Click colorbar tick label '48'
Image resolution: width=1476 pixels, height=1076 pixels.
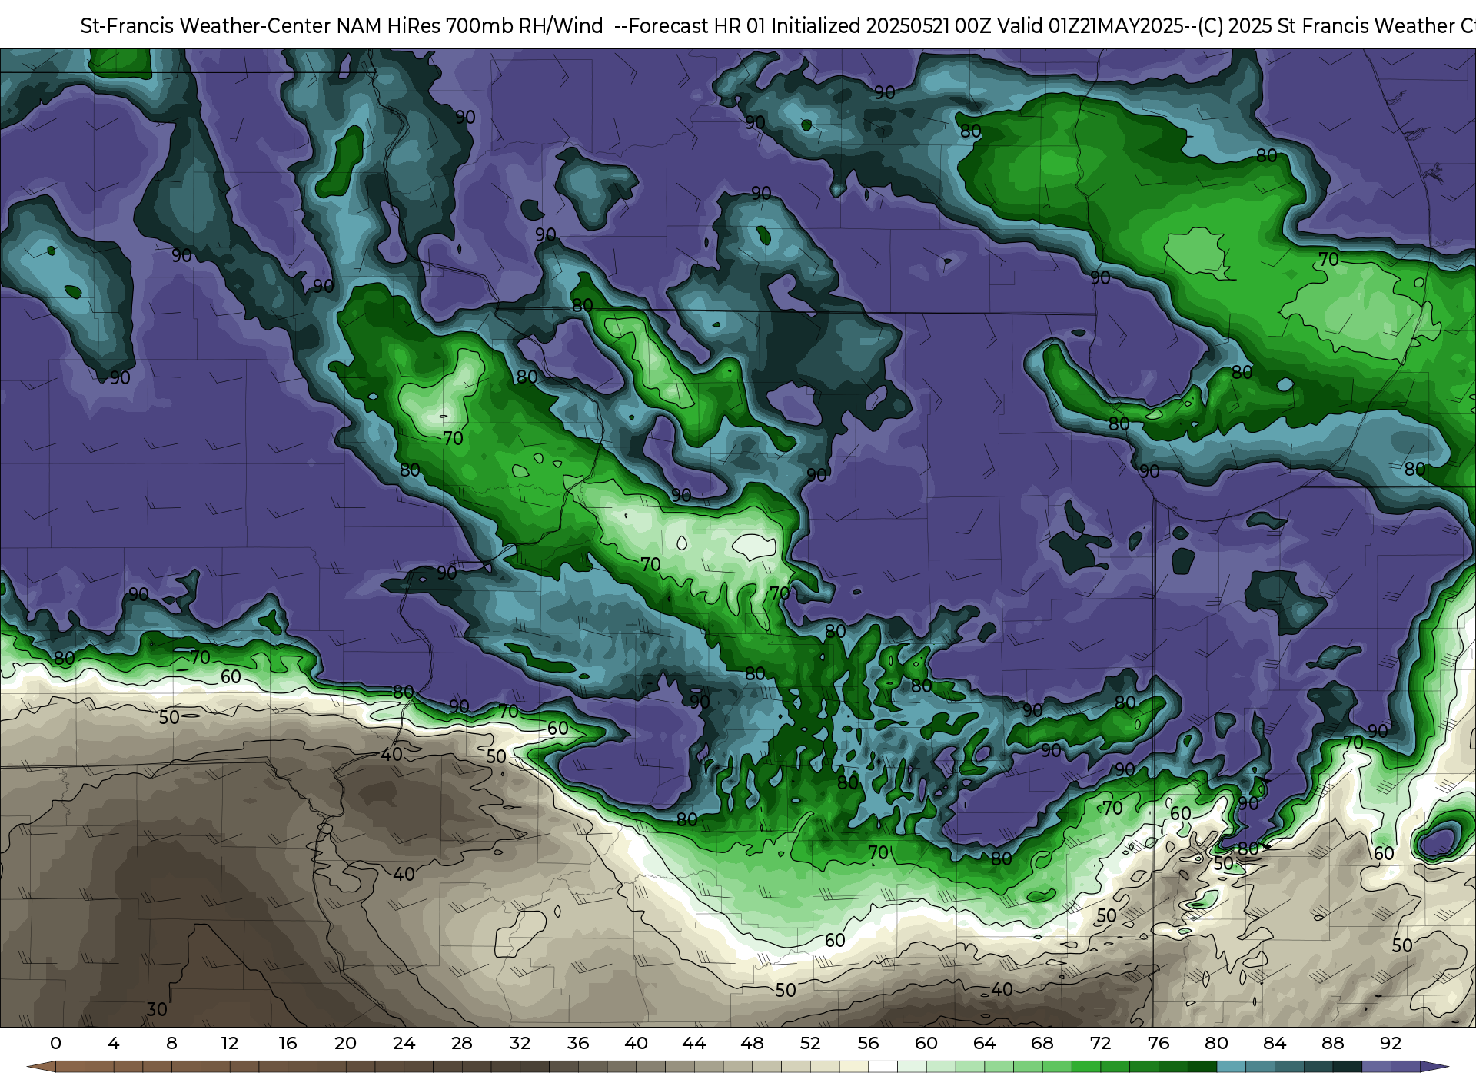[x=753, y=1043]
